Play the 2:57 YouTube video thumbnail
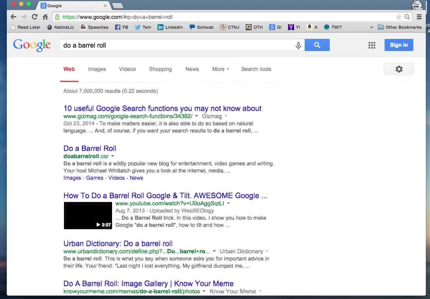Screen dimensions: 430x299 coord(88,216)
